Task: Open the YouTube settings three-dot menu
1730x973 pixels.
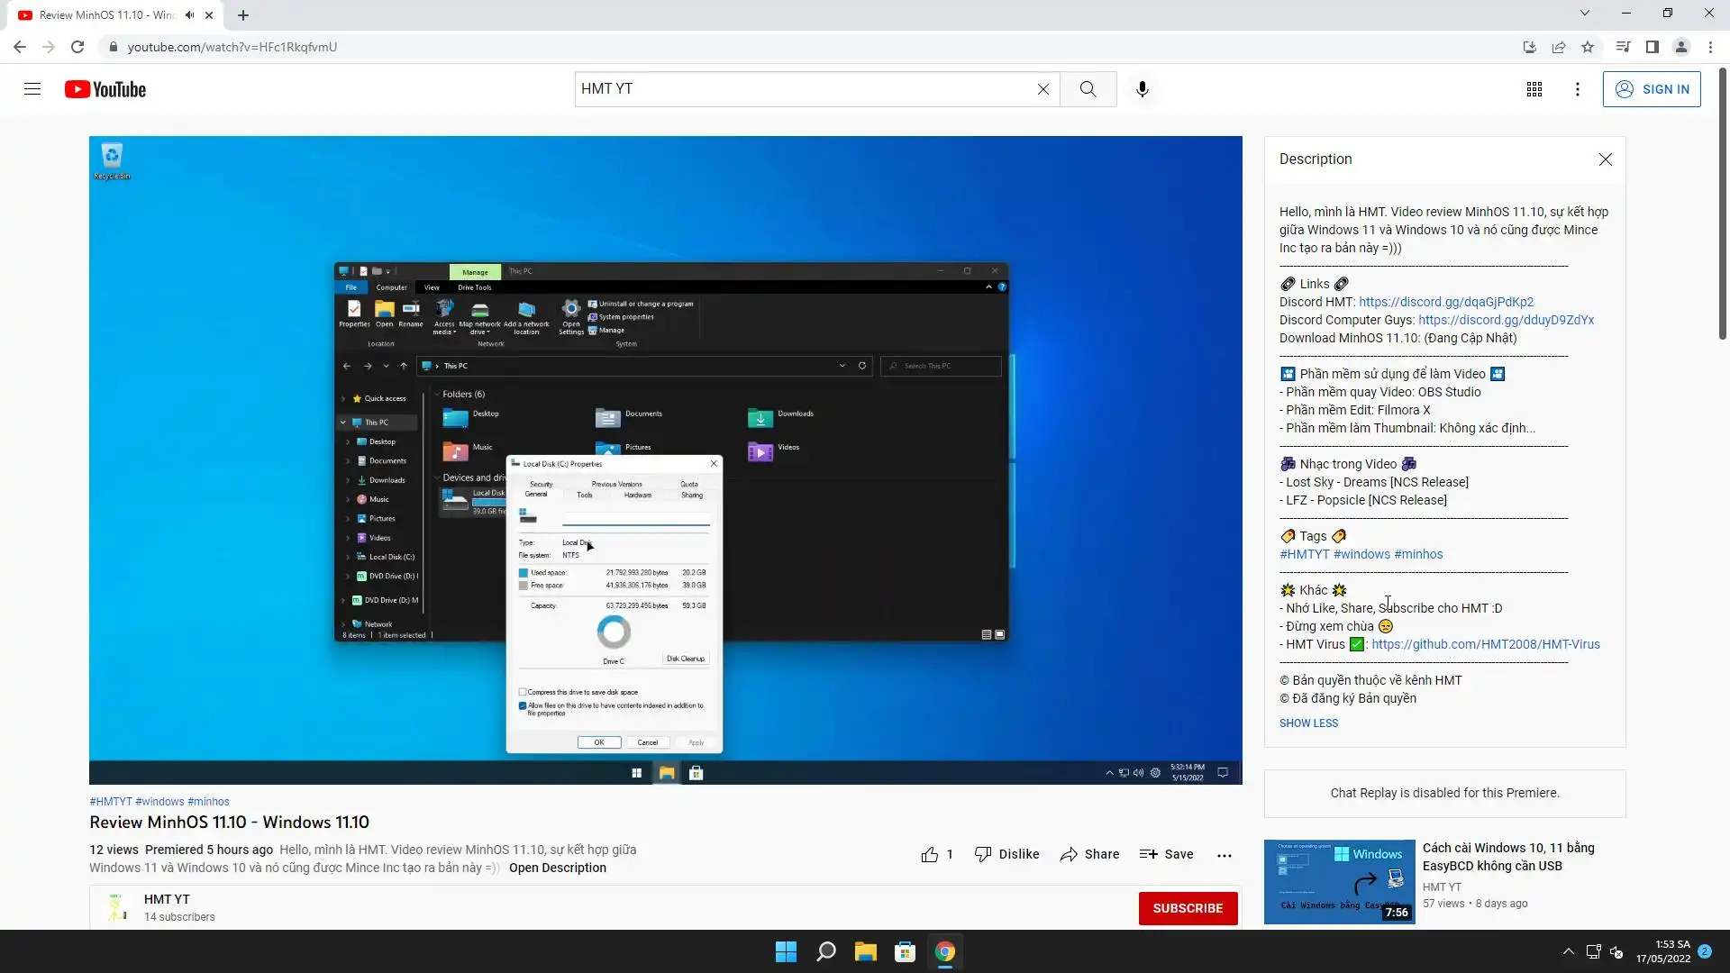Action: (1578, 89)
